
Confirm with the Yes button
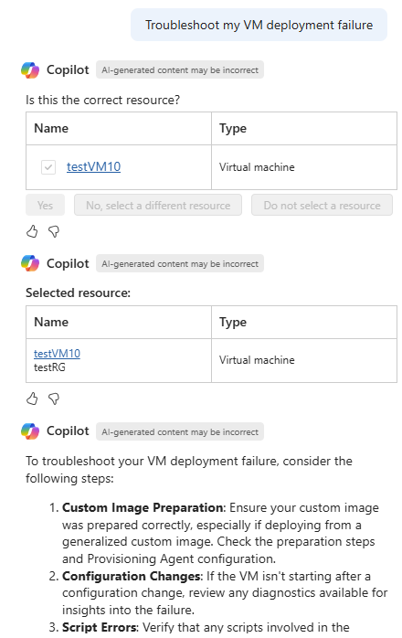click(x=45, y=205)
